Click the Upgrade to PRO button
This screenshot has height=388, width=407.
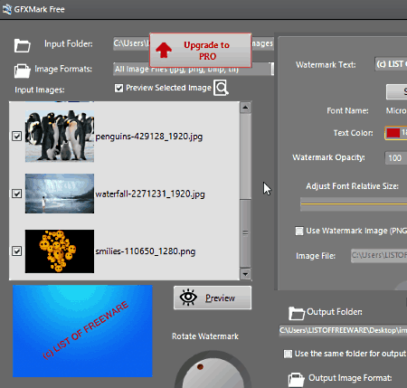click(200, 51)
